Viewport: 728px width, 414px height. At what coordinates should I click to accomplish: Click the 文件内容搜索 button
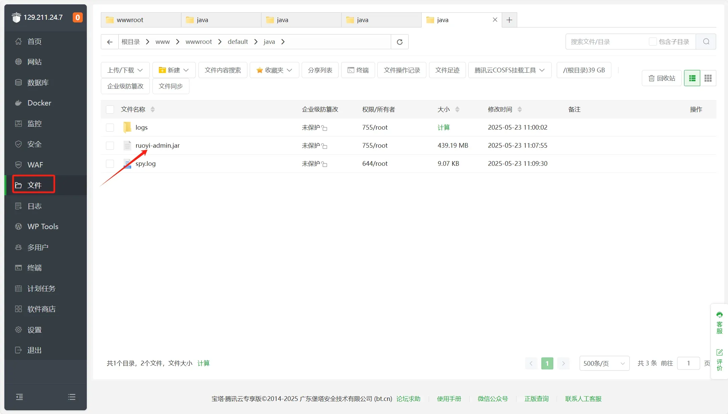pyautogui.click(x=223, y=70)
